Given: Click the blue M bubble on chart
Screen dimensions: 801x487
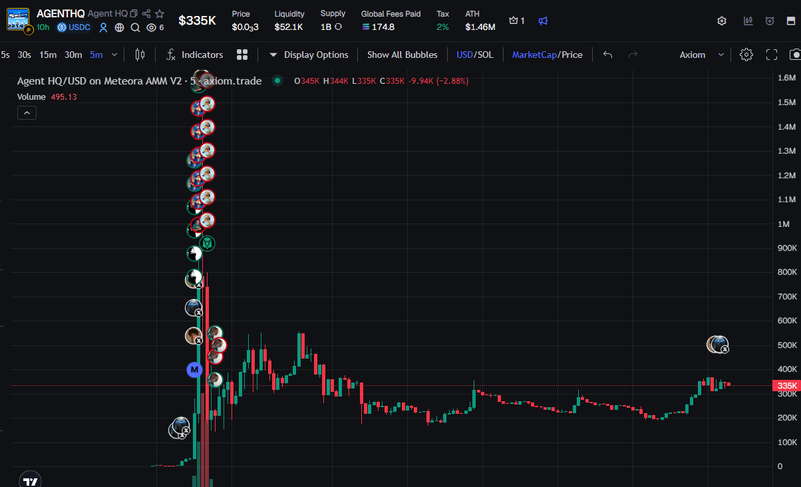Looking at the screenshot, I should tap(194, 369).
